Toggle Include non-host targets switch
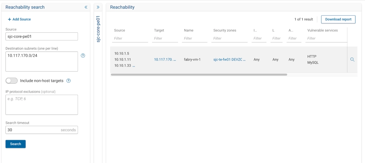Image resolution: width=365 pixels, height=163 pixels. pyautogui.click(x=12, y=81)
